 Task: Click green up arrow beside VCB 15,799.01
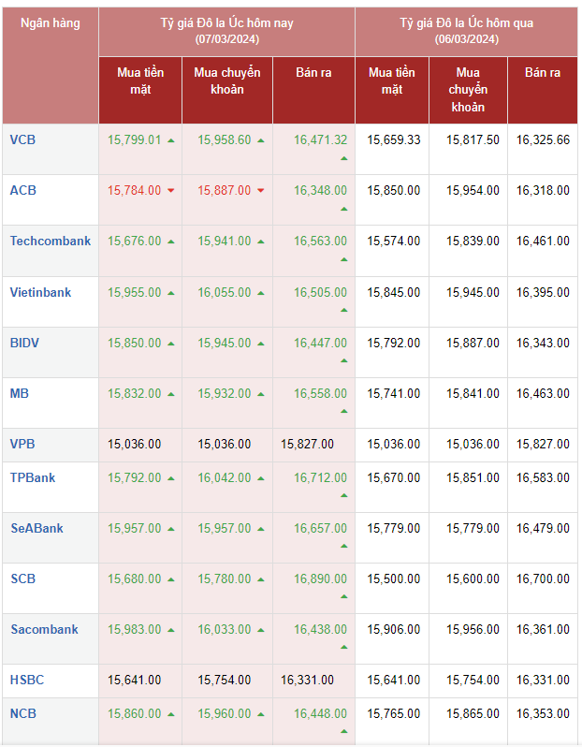pos(170,140)
